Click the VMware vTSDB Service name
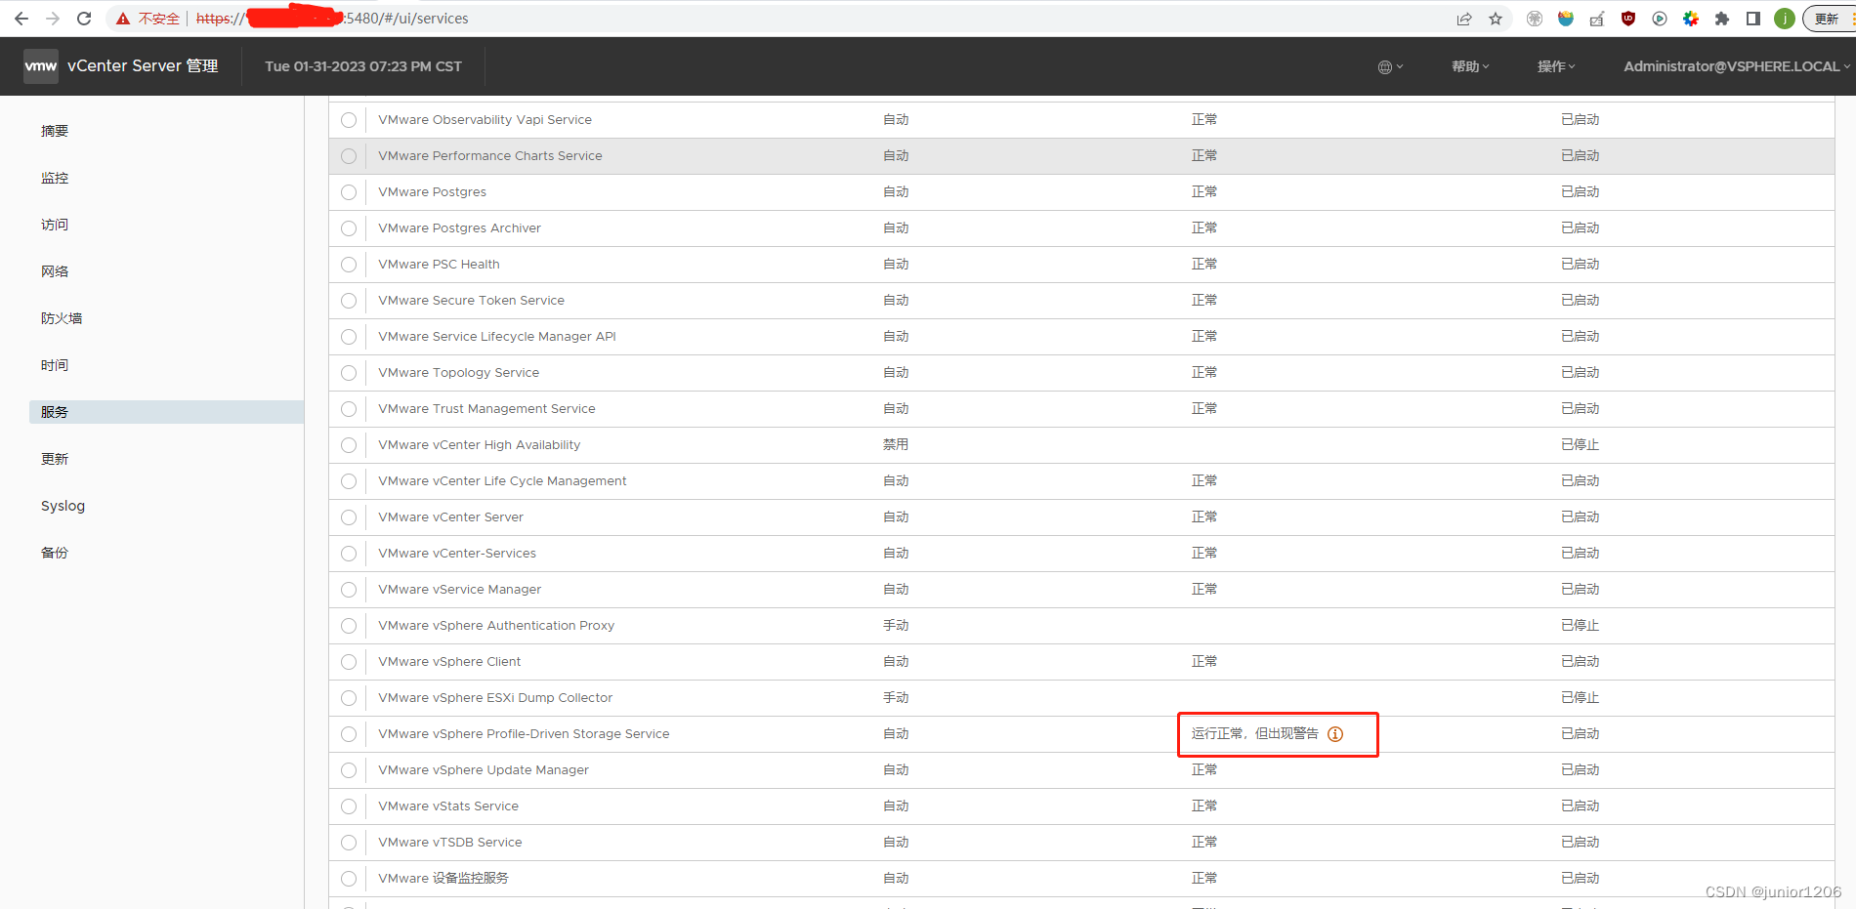Viewport: 1856px width, 909px height. [x=450, y=843]
